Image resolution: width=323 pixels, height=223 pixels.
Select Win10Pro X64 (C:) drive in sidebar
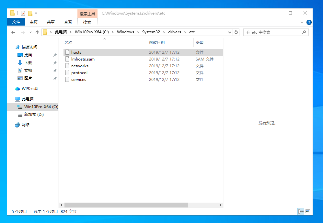32,107
